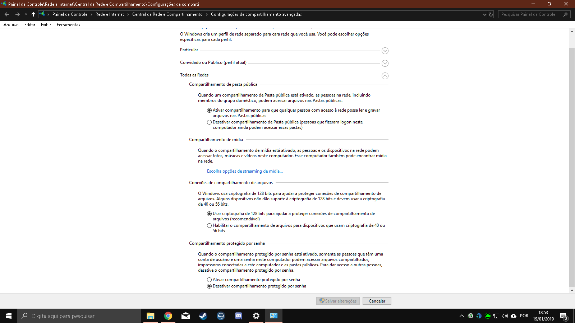This screenshot has height=323, width=575.
Task: Collapse the Todas as Redes section
Action: 385,76
